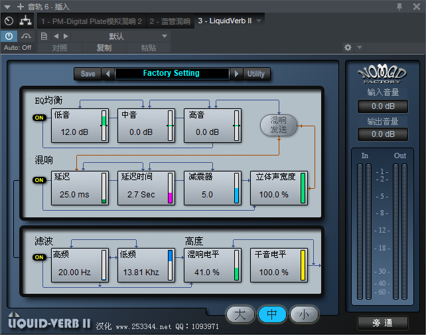
Task: Select the 3 - LiquidVerb II tab
Action: point(225,21)
